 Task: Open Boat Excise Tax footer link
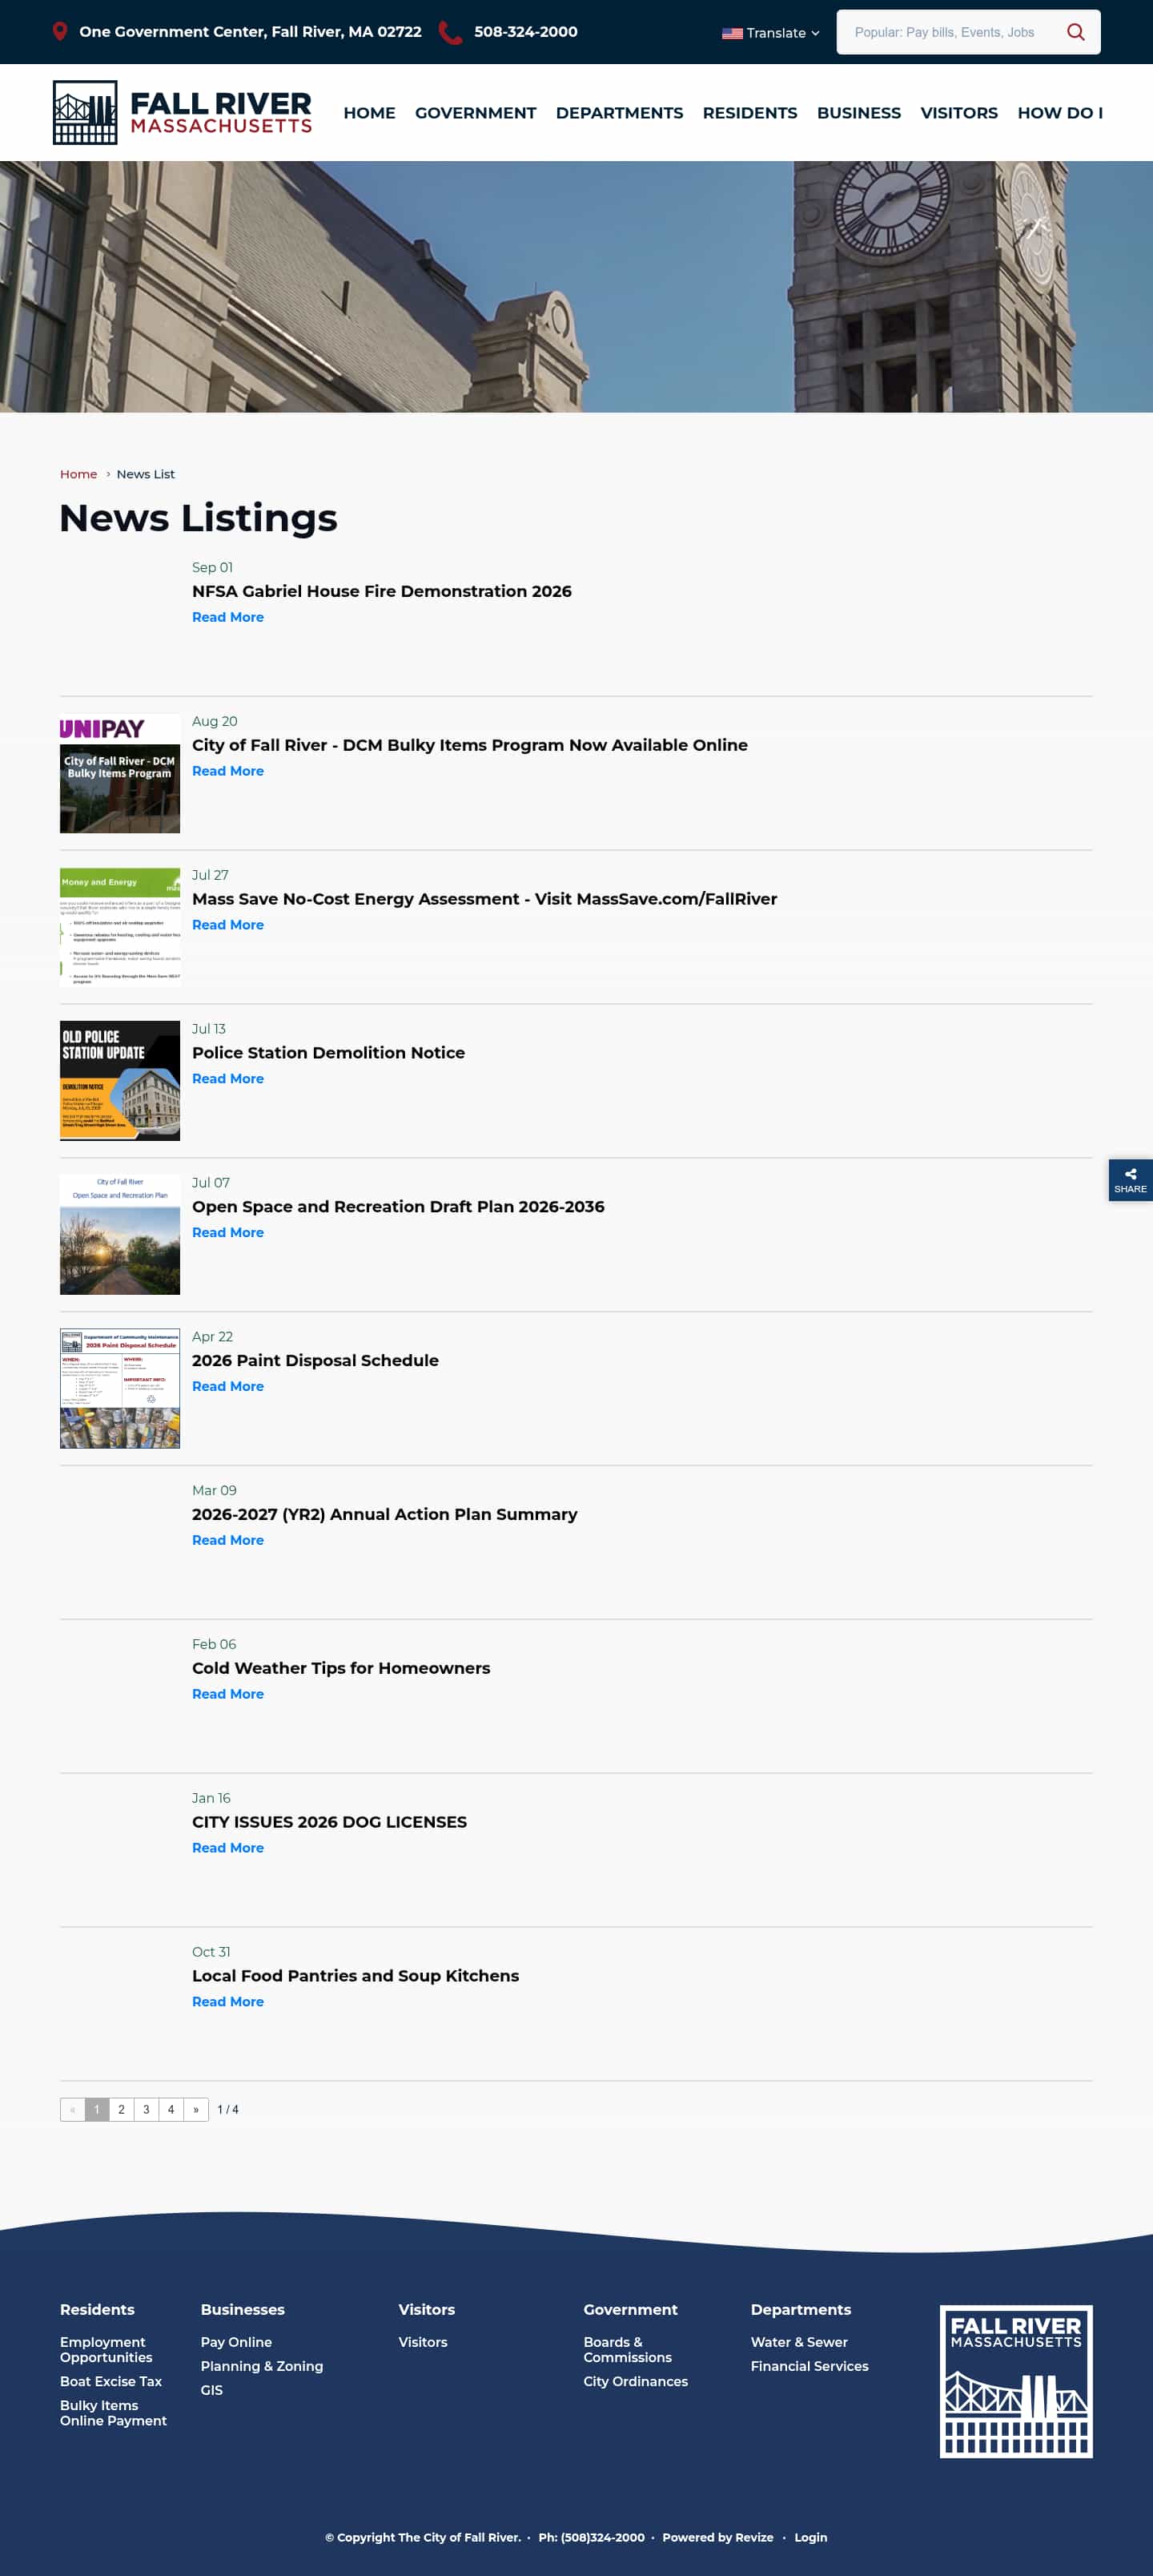111,2383
